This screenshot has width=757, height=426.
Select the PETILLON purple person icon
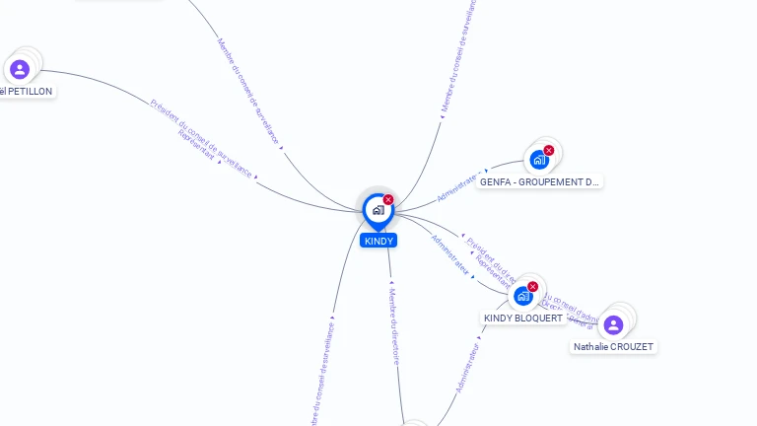(20, 69)
